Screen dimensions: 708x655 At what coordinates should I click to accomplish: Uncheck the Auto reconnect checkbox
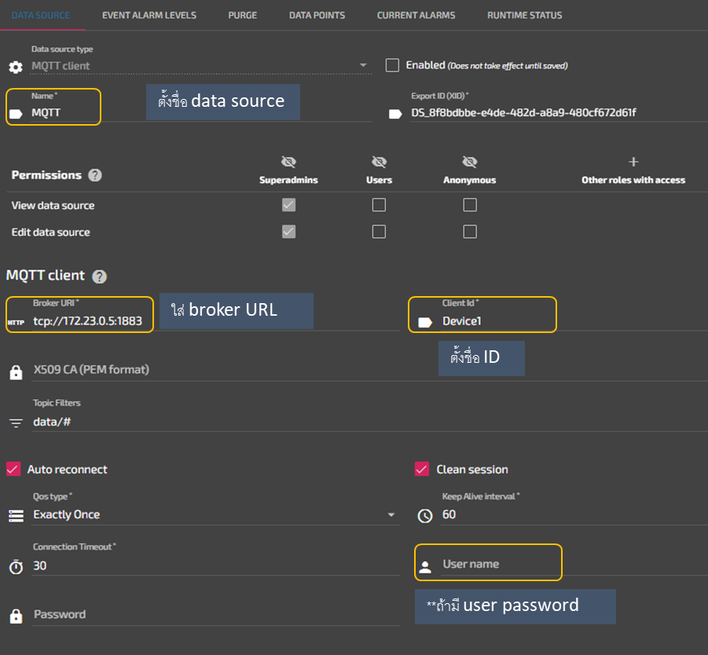14,469
